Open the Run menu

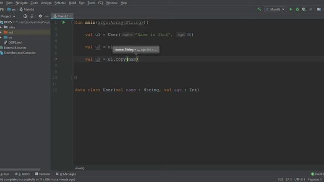tap(82, 3)
